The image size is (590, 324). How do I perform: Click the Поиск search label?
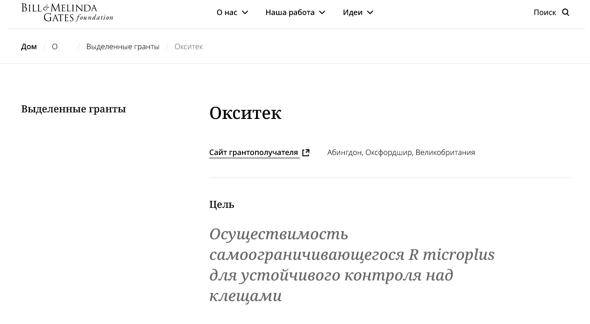coord(545,12)
